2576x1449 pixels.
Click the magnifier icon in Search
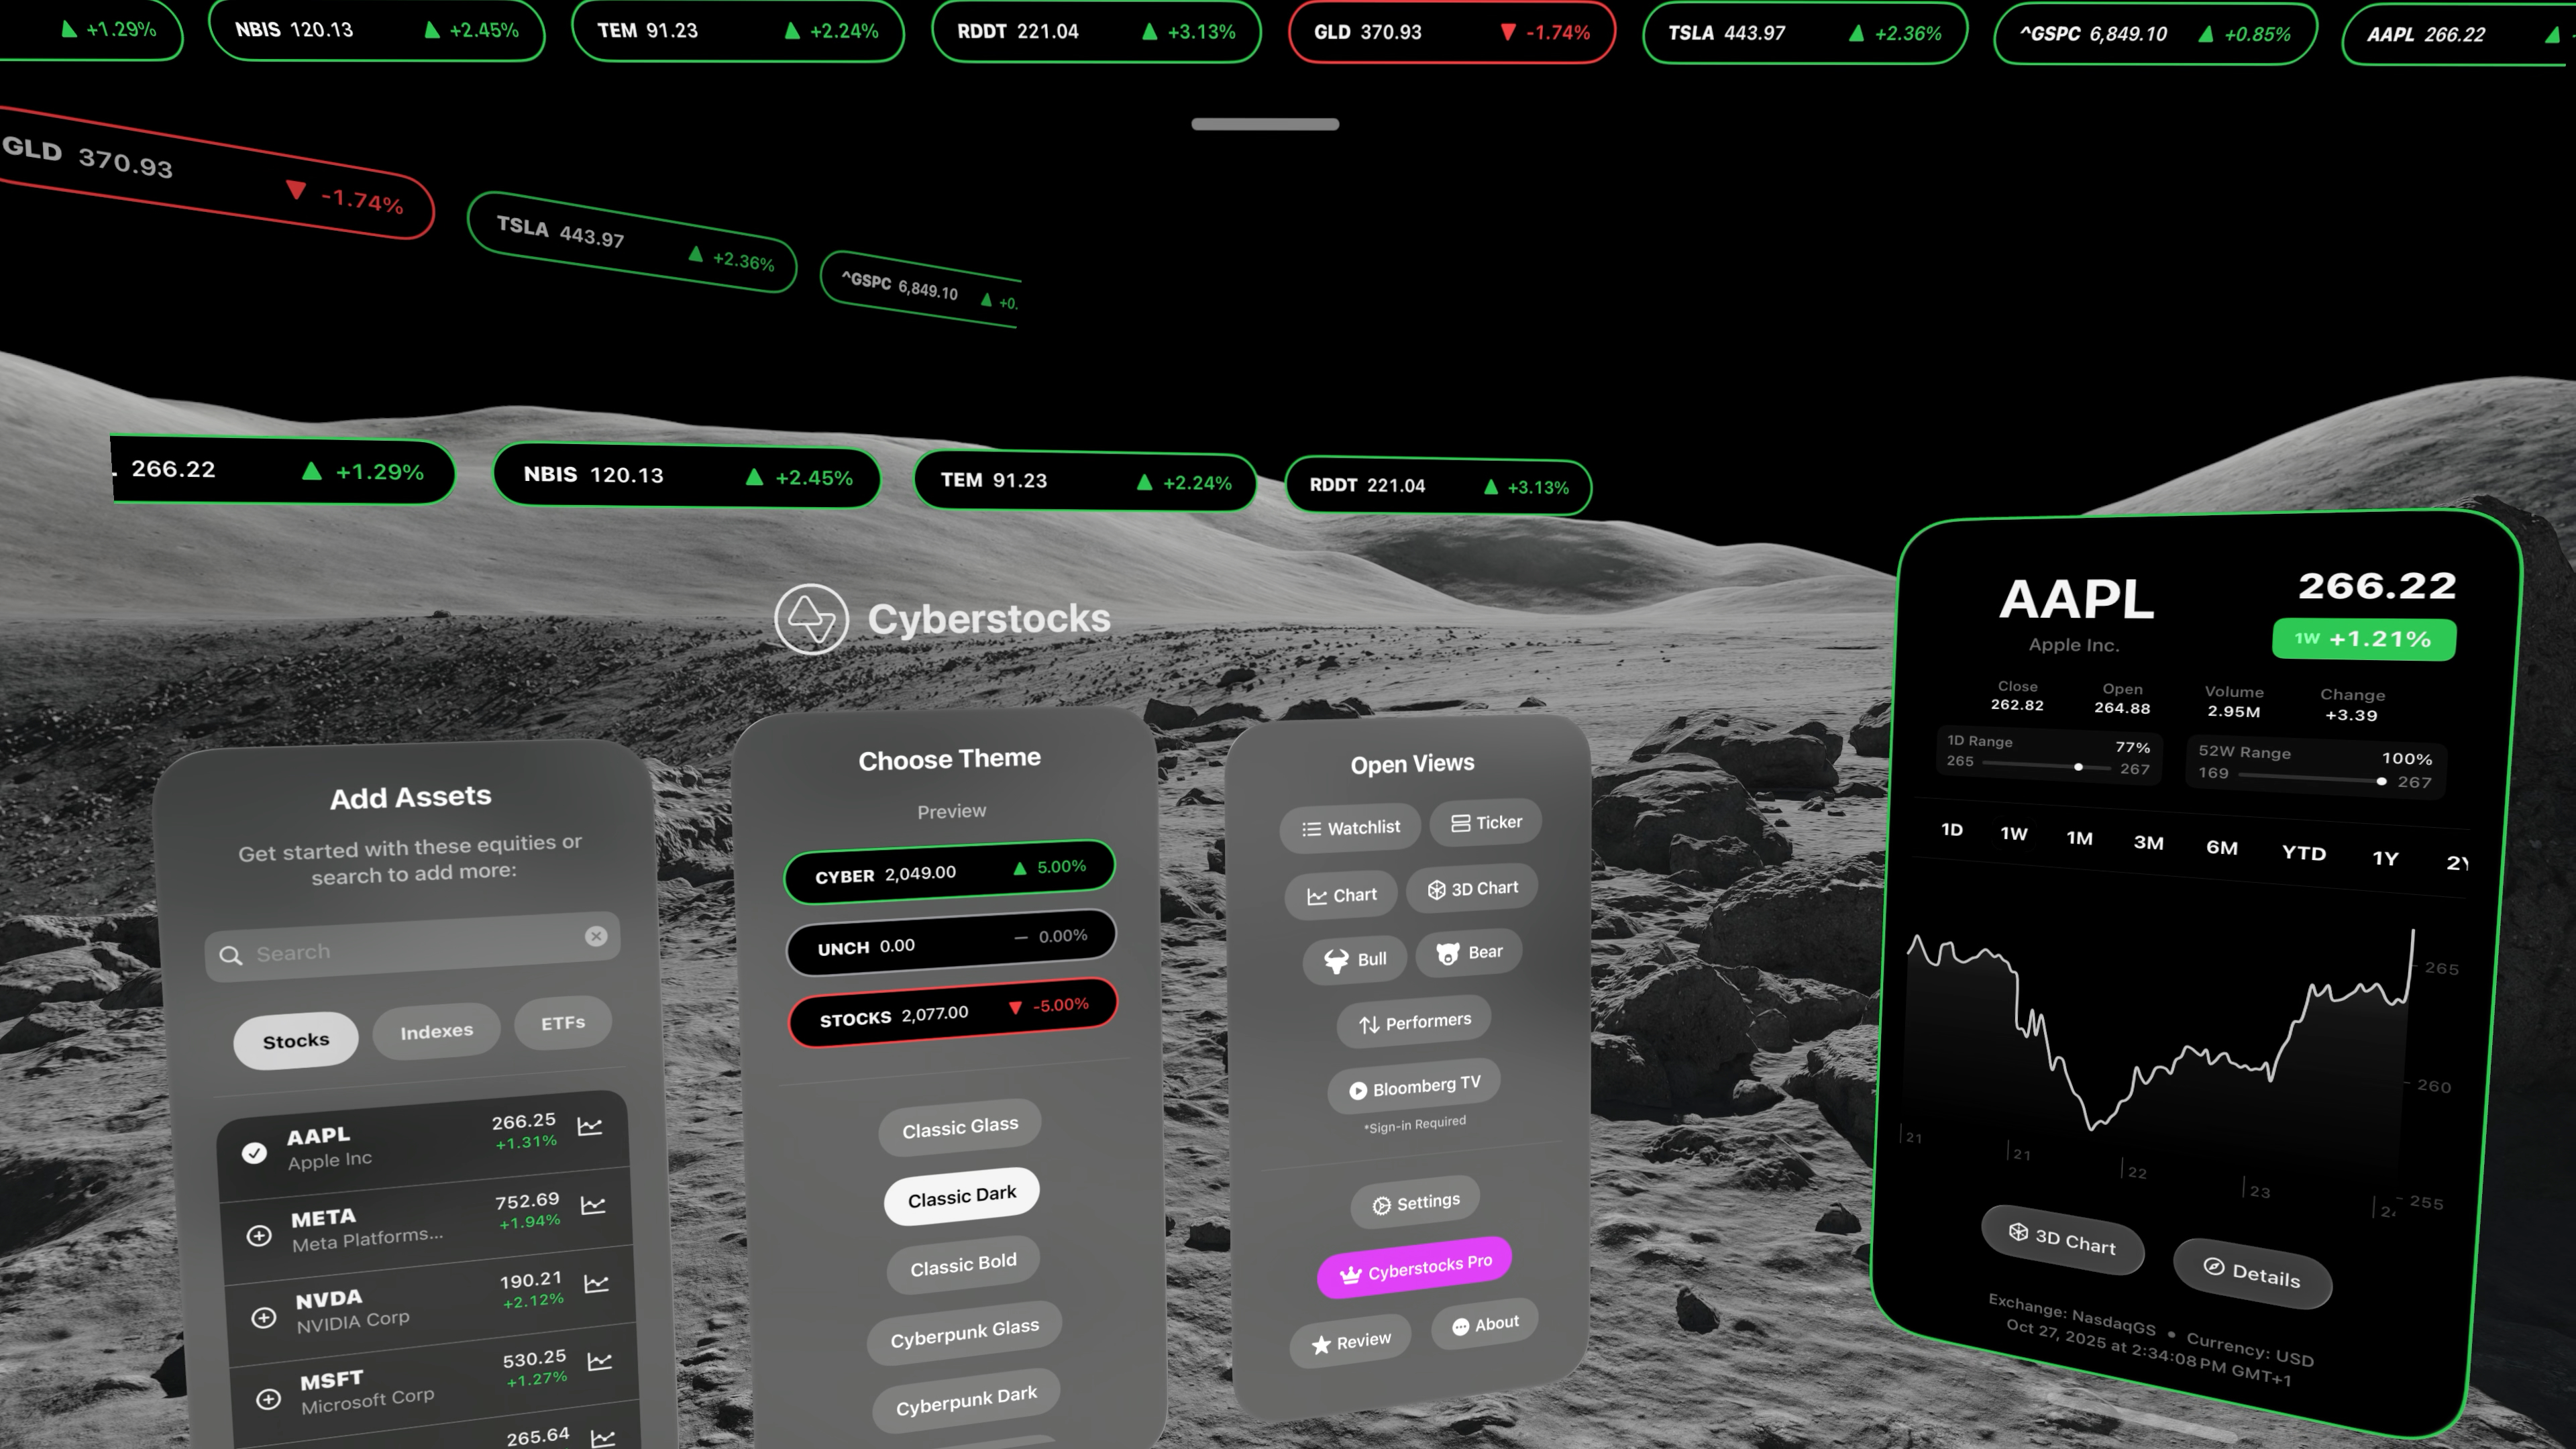pos(231,955)
